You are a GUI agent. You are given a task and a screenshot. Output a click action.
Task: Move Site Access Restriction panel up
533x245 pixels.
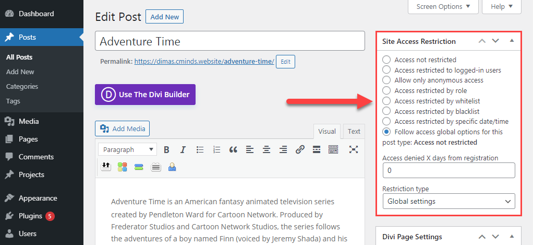pyautogui.click(x=482, y=41)
